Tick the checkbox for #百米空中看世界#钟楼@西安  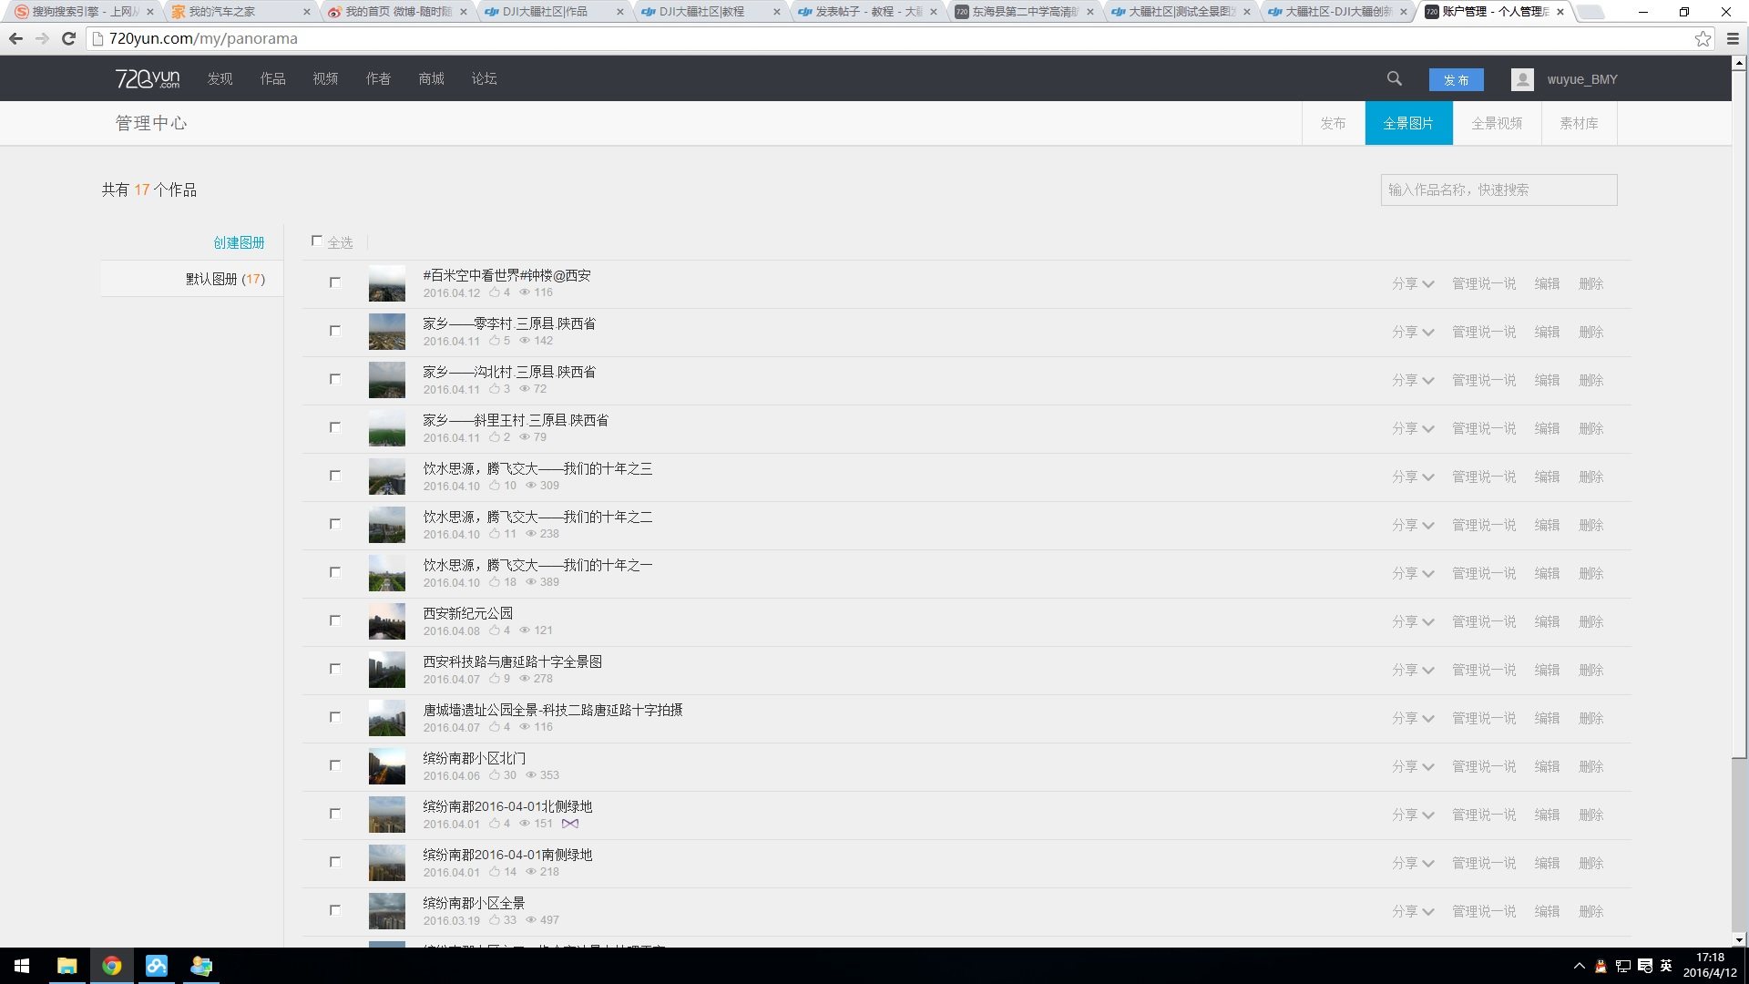point(335,282)
